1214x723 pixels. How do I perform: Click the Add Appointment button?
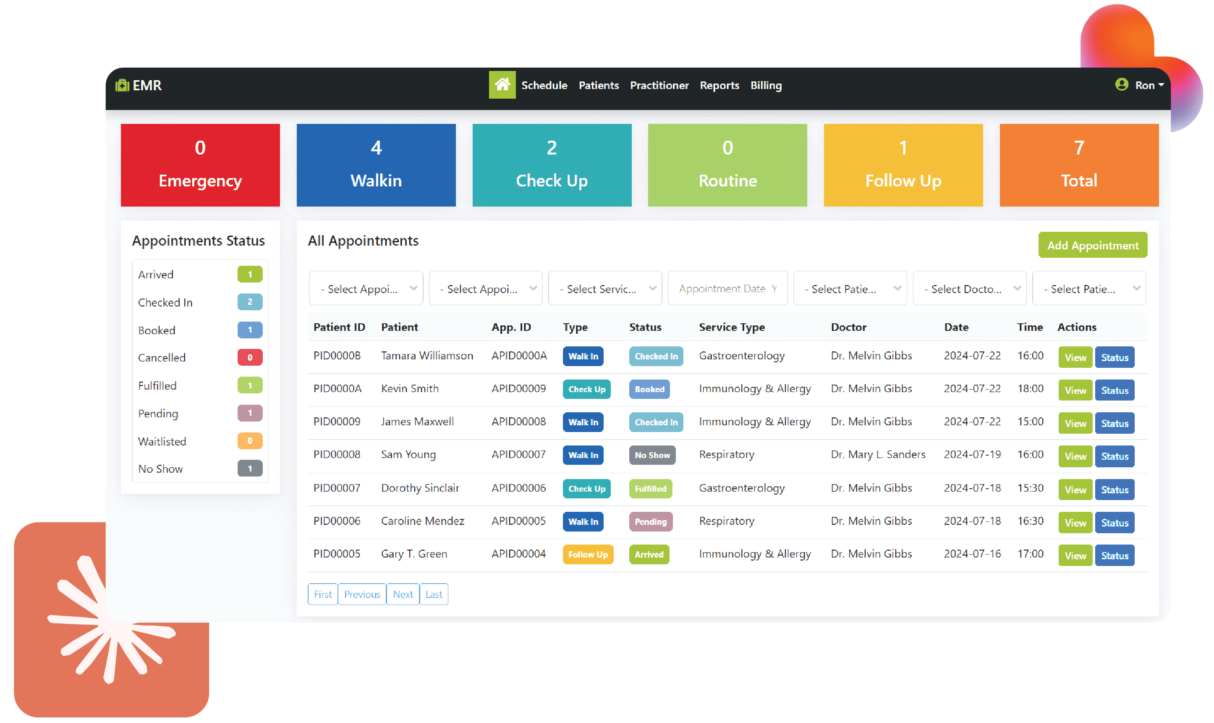(1092, 245)
